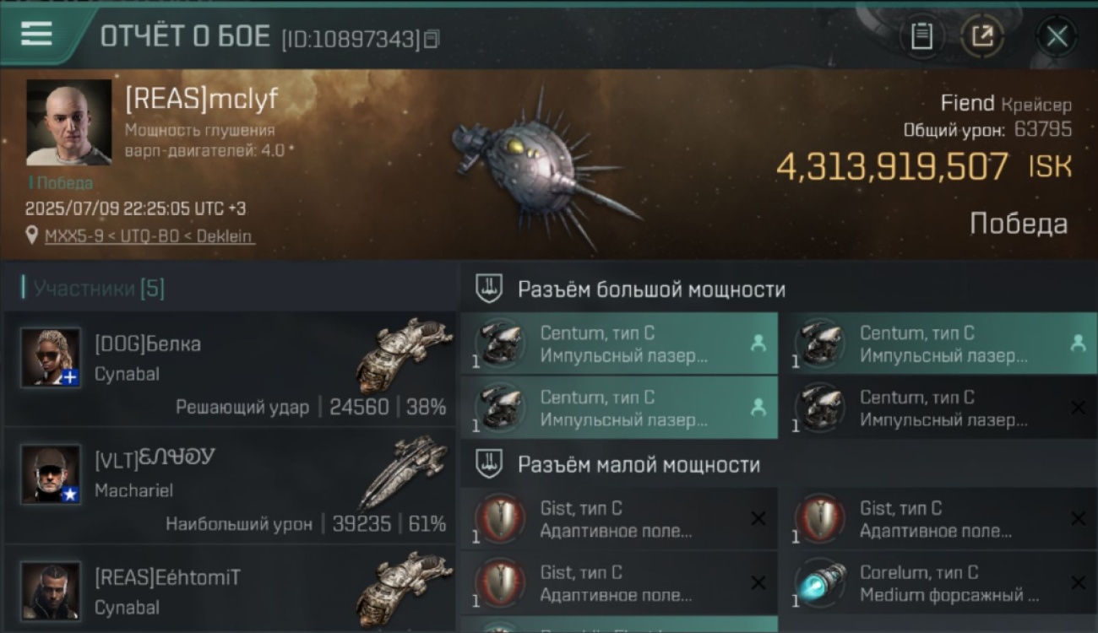The width and height of the screenshot is (1098, 633).
Task: Close the battle report window
Action: 1057,36
